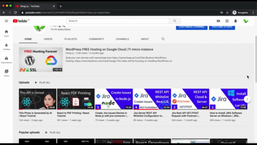The width and height of the screenshot is (257, 145).
Task: Go back in browser
Action: pos(4,12)
